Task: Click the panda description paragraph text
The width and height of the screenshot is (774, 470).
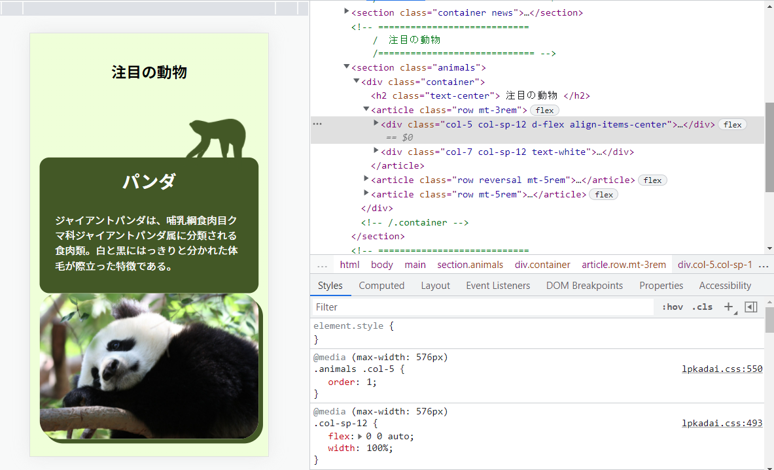Action: click(x=146, y=243)
